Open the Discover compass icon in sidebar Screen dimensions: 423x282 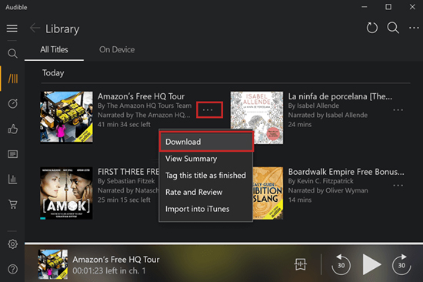(12, 103)
